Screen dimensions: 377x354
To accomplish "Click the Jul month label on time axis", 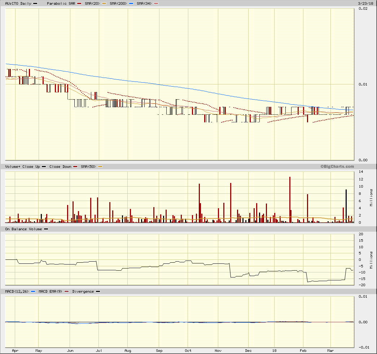I will tap(99, 351).
